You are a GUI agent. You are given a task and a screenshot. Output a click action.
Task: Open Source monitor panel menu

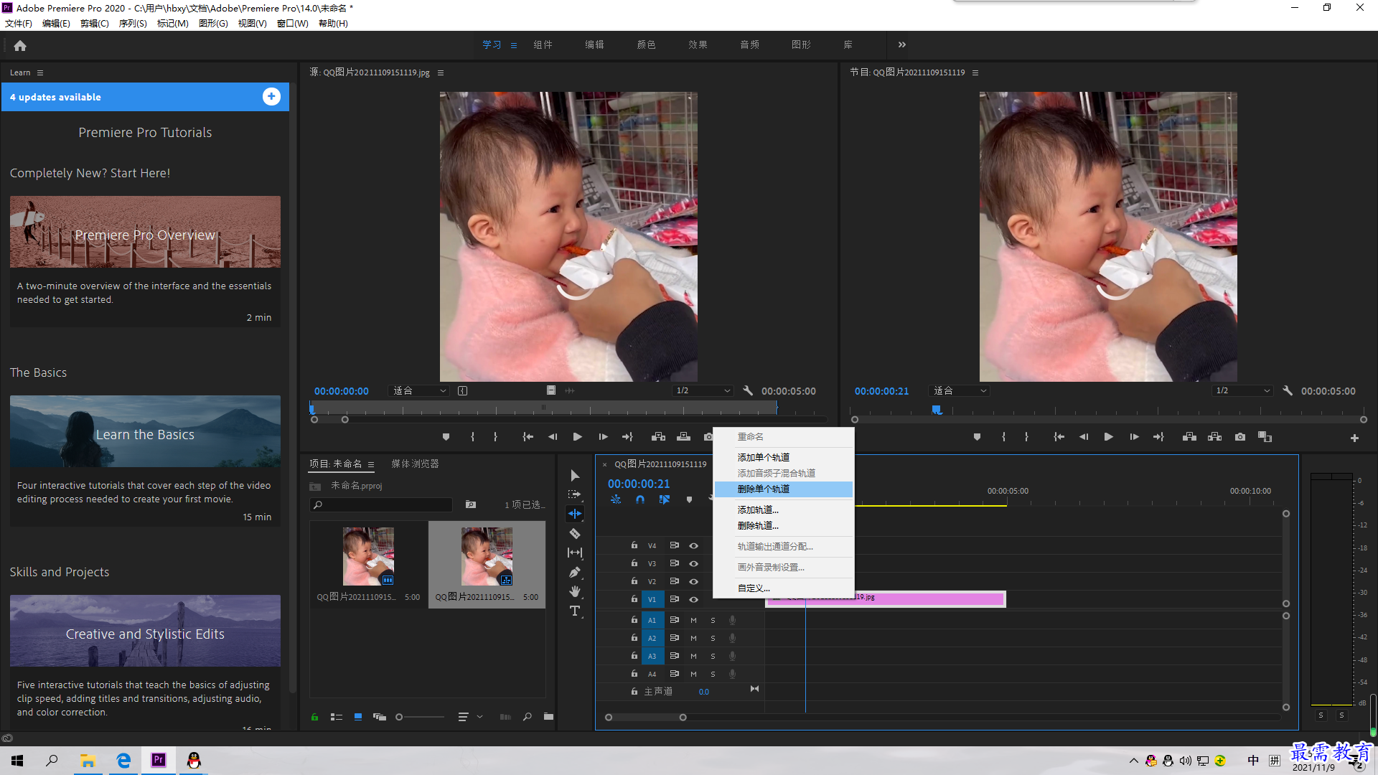(441, 72)
